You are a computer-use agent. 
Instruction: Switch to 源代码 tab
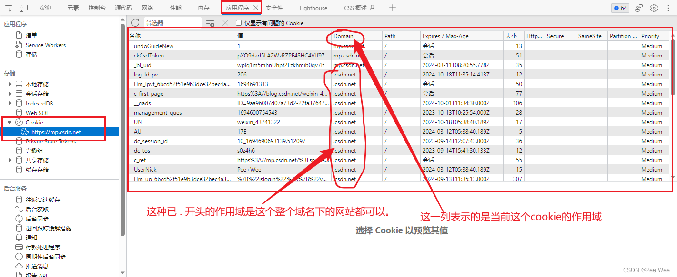coord(124,8)
